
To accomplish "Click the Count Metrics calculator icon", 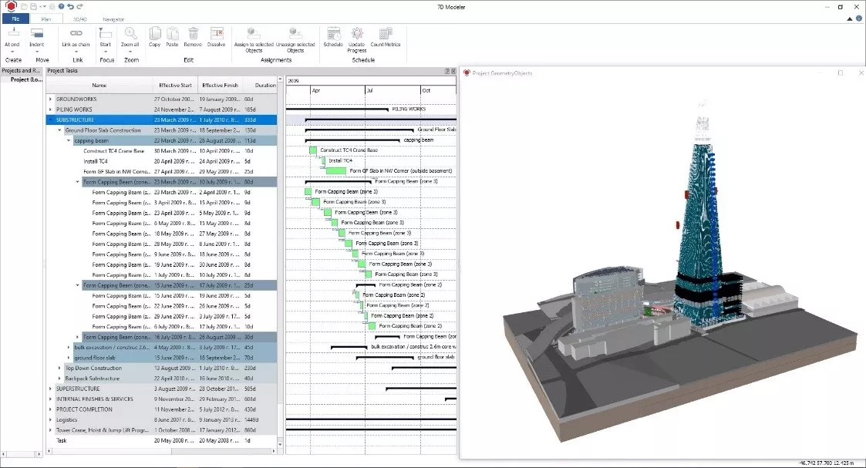I will 385,33.
